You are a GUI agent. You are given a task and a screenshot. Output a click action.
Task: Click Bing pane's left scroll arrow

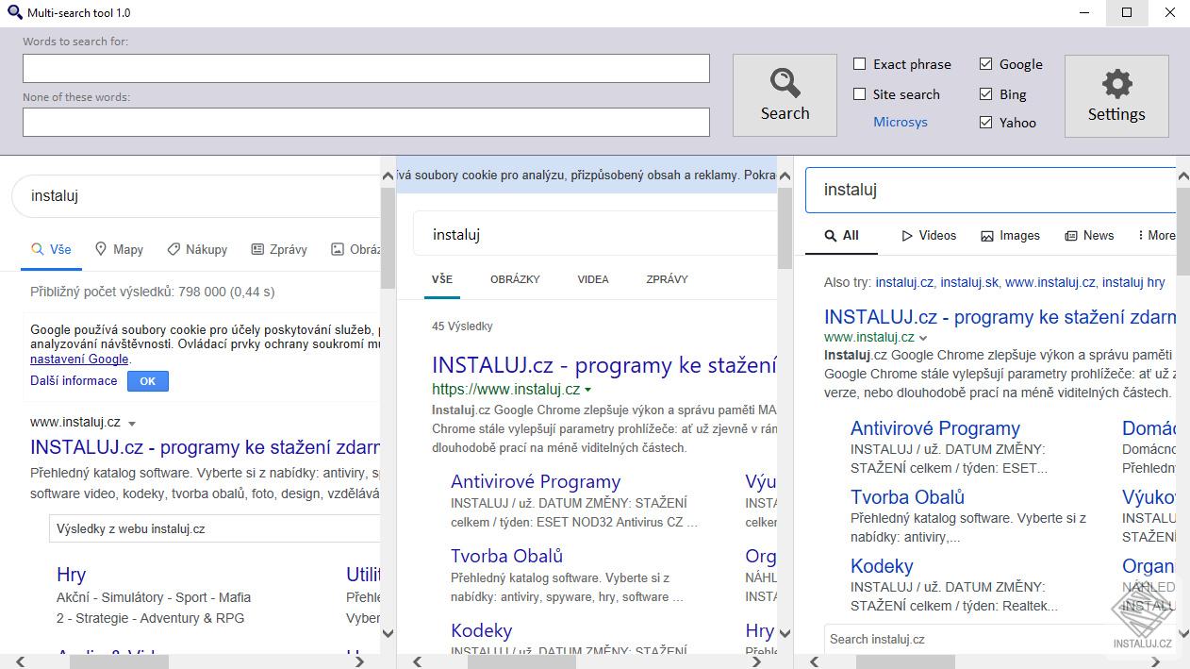point(418,661)
